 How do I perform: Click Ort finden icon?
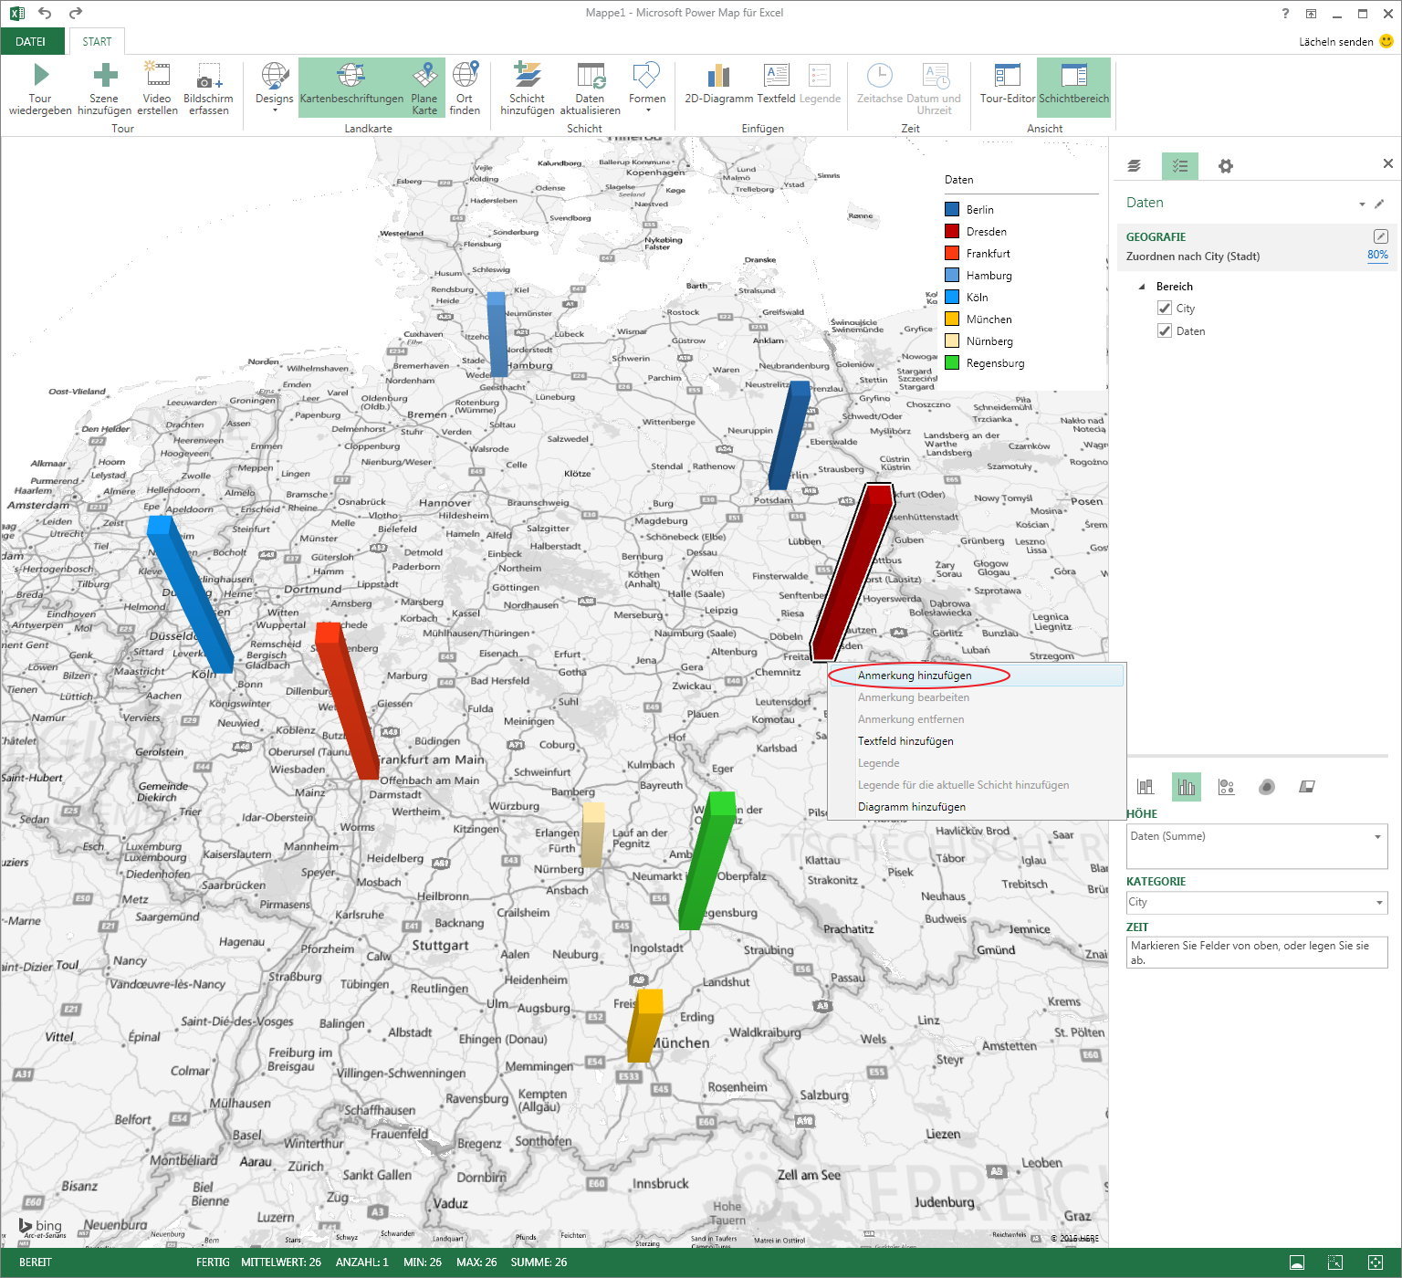465,75
